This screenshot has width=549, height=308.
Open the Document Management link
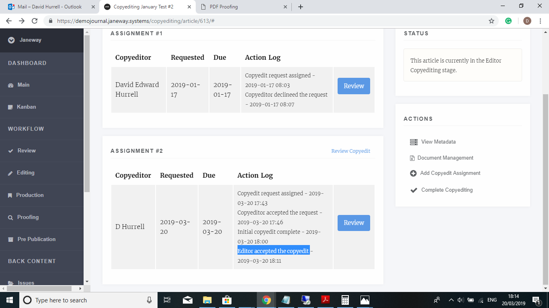pyautogui.click(x=445, y=158)
